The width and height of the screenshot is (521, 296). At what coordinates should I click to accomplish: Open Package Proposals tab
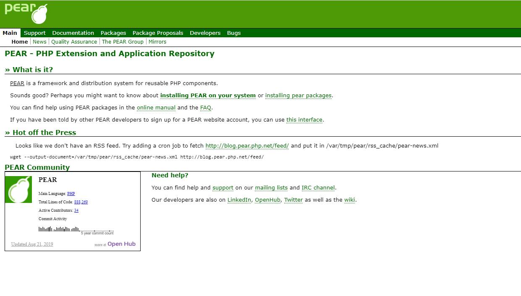click(158, 33)
